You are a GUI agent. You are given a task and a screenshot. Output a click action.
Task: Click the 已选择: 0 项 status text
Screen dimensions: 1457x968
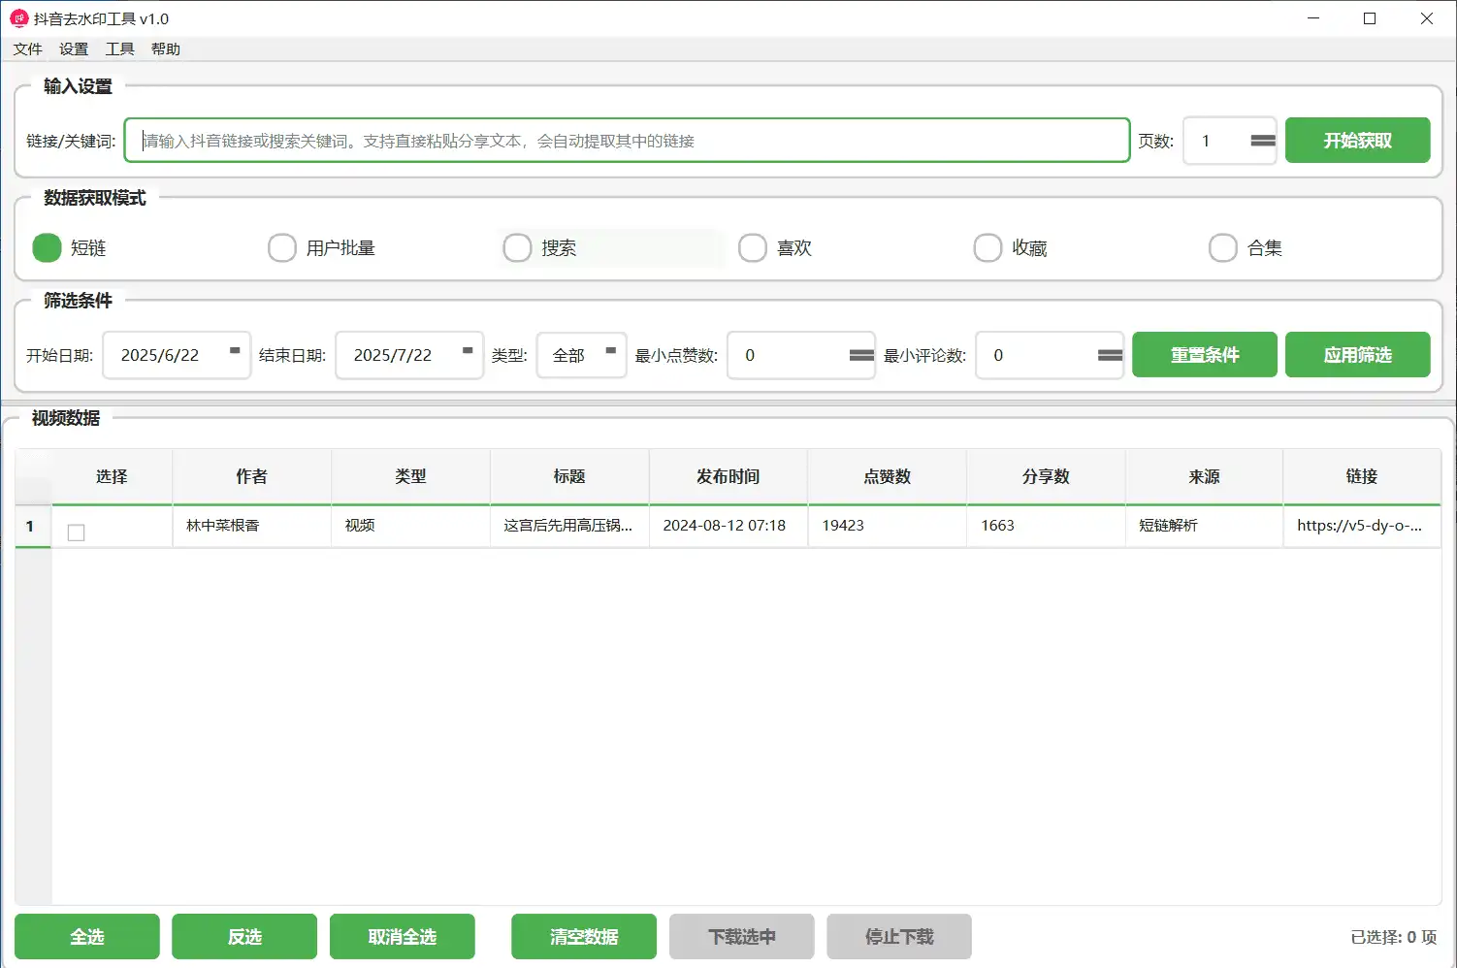[1393, 937]
